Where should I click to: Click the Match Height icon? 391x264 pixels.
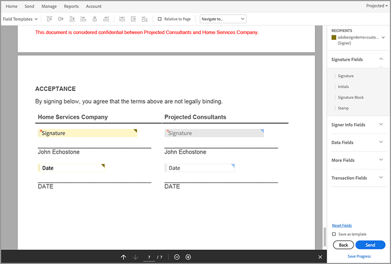(x=133, y=19)
